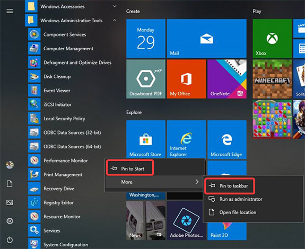
Task: Open the Xbox tile
Action: 272,39
